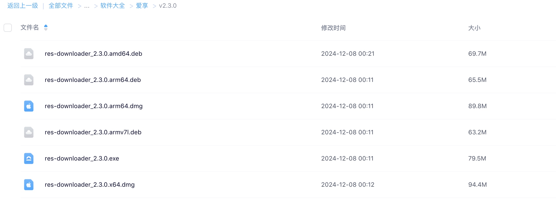Click the 大小 column header
The width and height of the screenshot is (556, 207).
click(x=474, y=28)
